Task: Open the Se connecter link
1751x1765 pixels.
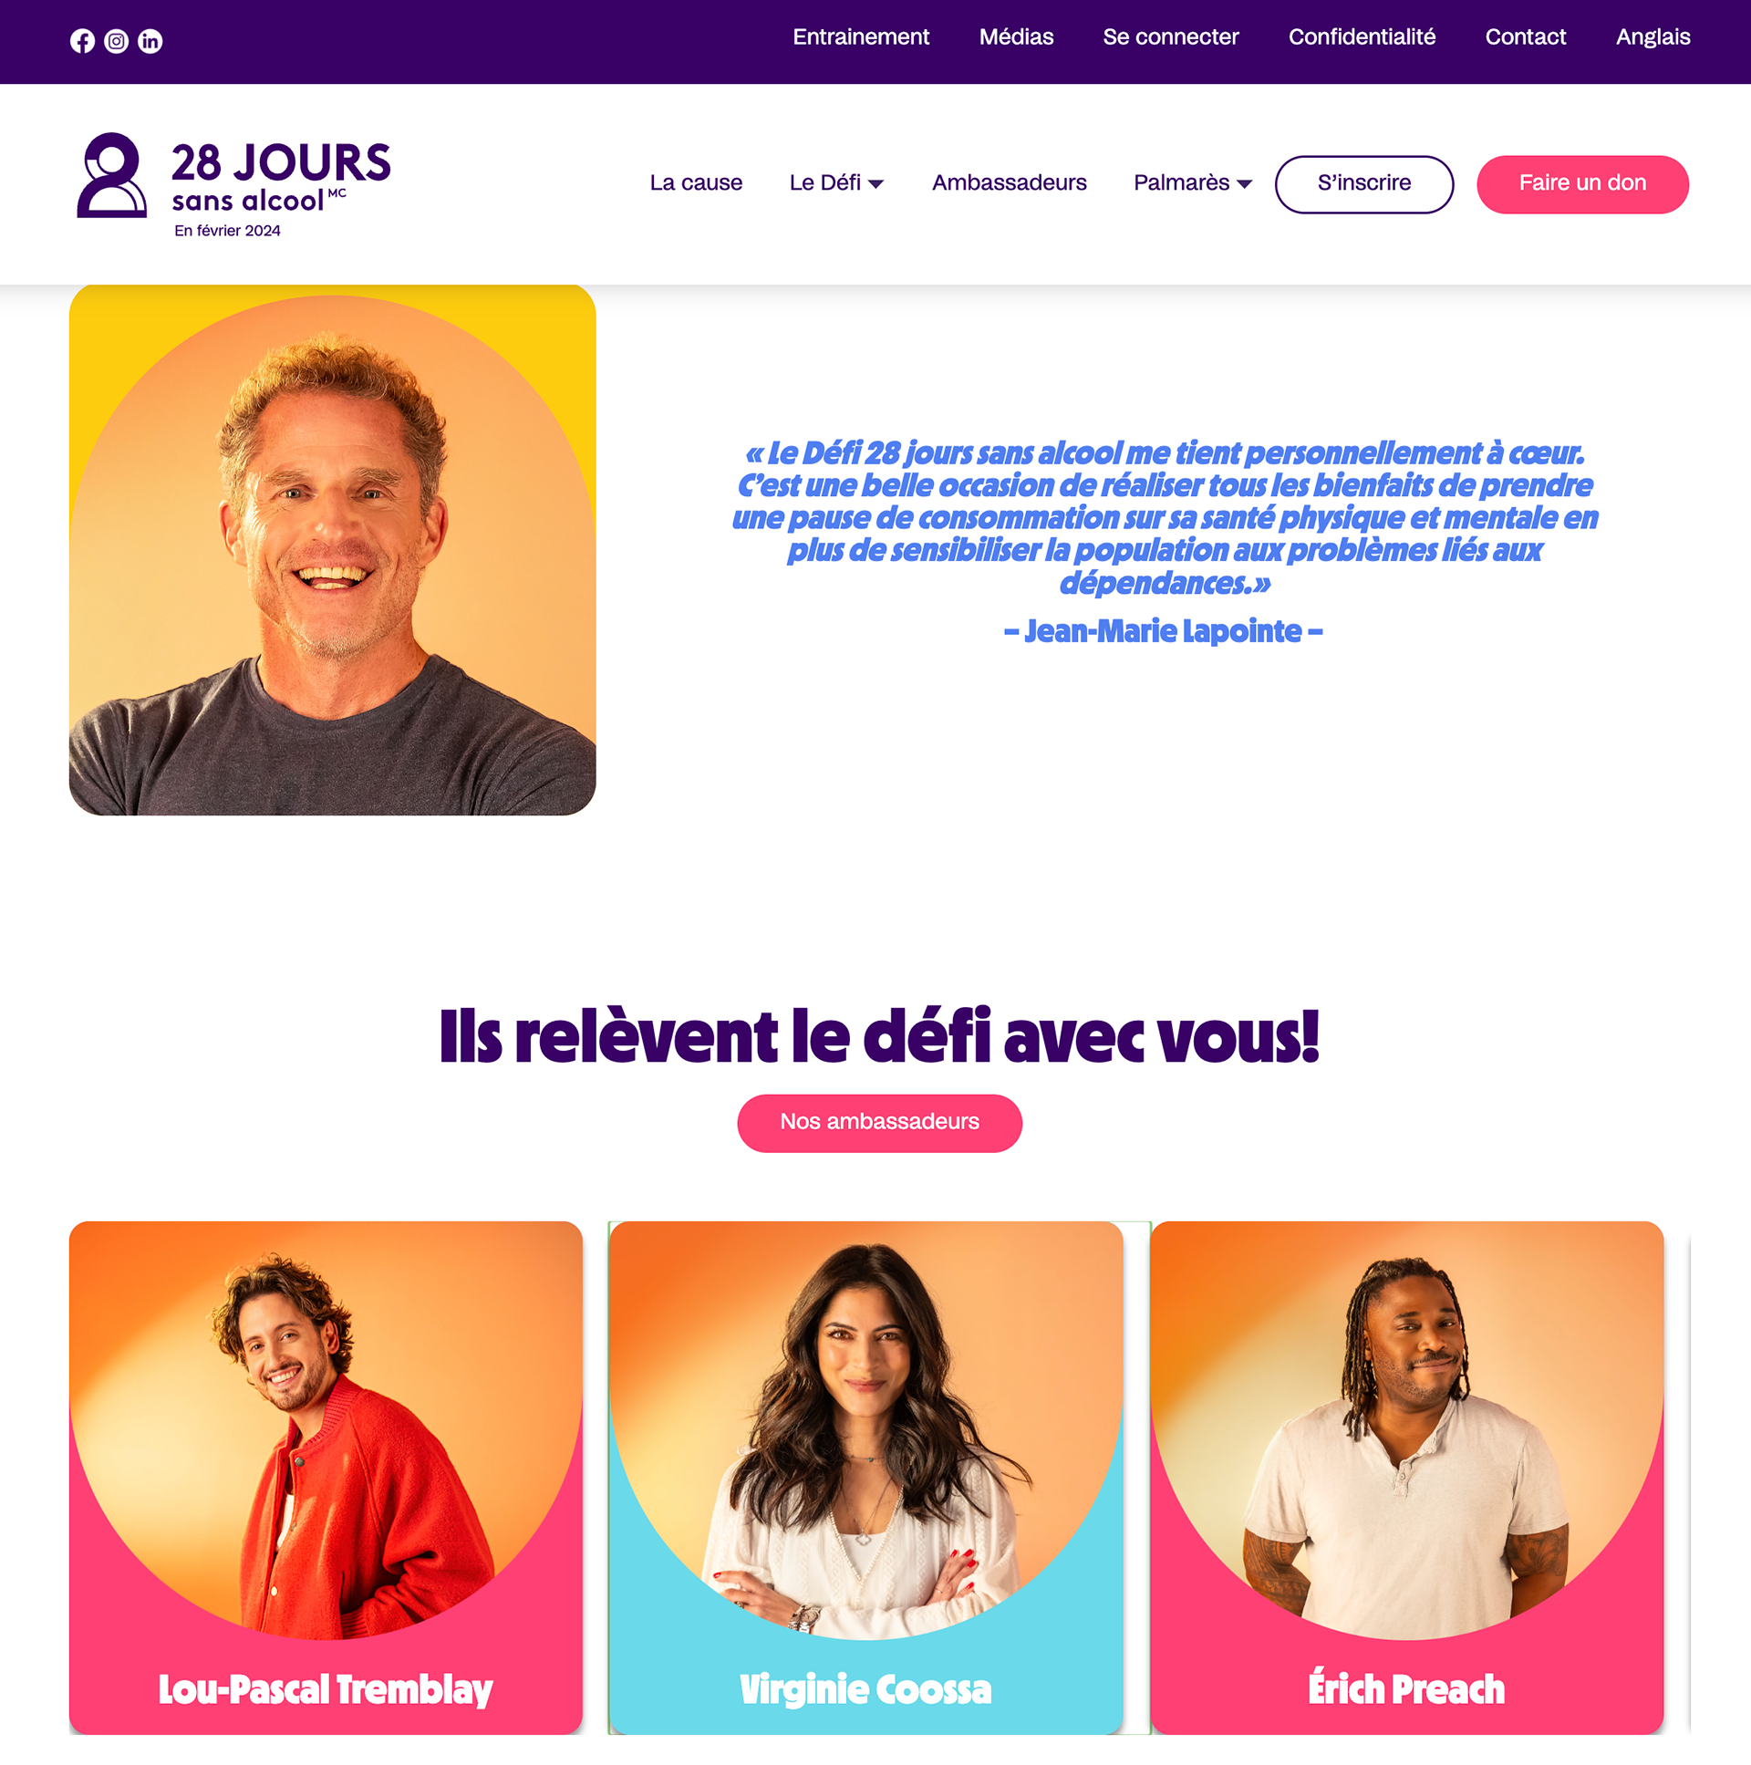Action: coord(1170,37)
